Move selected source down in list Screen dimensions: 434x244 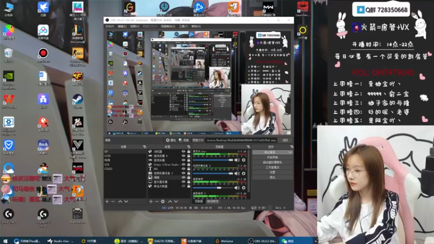pos(176,201)
